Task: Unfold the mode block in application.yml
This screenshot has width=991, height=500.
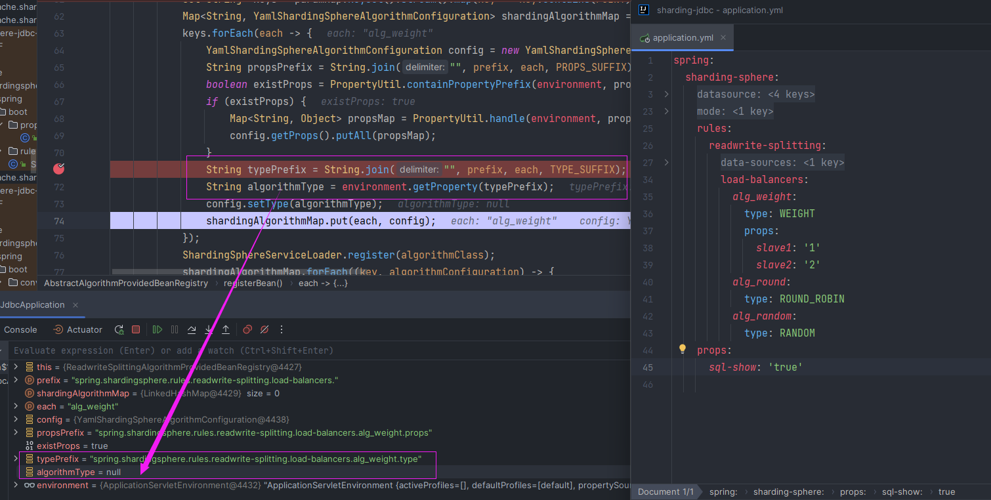Action: (667, 111)
